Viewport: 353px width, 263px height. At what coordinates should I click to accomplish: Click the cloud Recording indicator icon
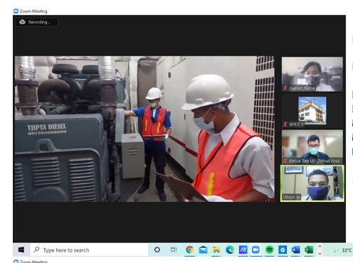click(x=22, y=22)
